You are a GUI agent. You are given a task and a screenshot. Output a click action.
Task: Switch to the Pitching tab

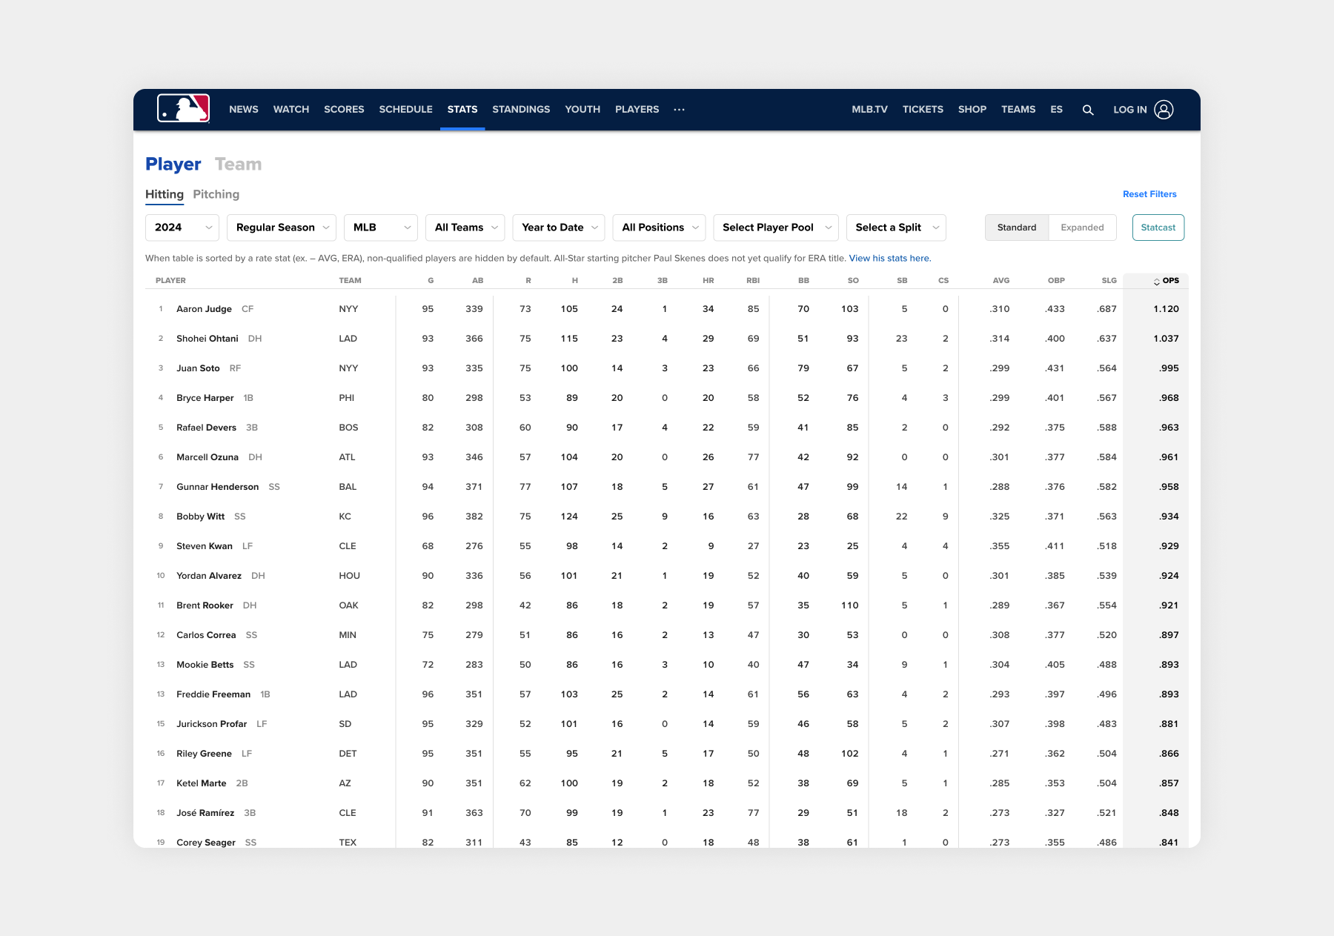pyautogui.click(x=216, y=194)
